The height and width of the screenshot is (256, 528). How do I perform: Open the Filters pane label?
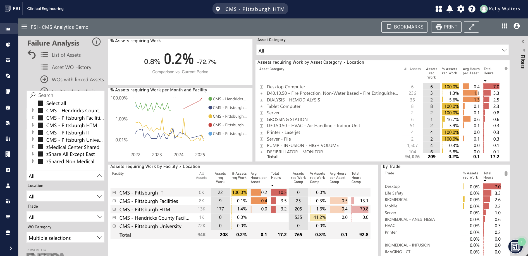[523, 61]
